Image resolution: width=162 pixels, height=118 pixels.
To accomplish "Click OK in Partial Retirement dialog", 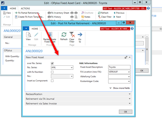I will tap(126, 112).
